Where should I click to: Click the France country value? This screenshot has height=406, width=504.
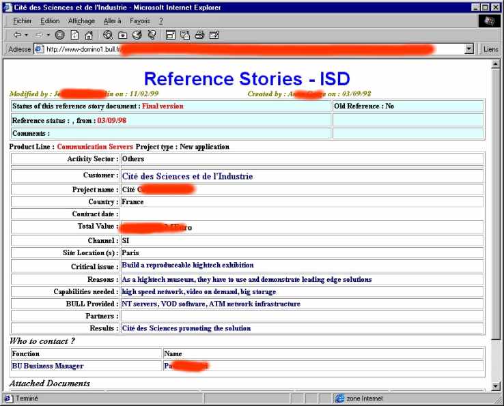point(132,202)
